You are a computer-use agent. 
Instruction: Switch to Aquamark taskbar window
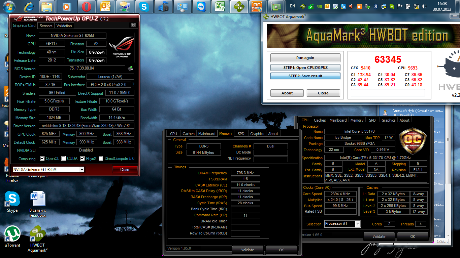[240, 6]
